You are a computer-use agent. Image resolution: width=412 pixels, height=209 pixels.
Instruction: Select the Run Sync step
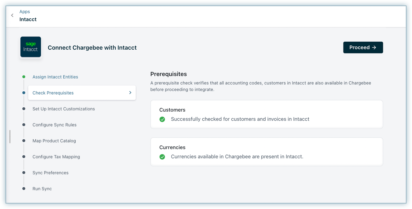pyautogui.click(x=42, y=189)
